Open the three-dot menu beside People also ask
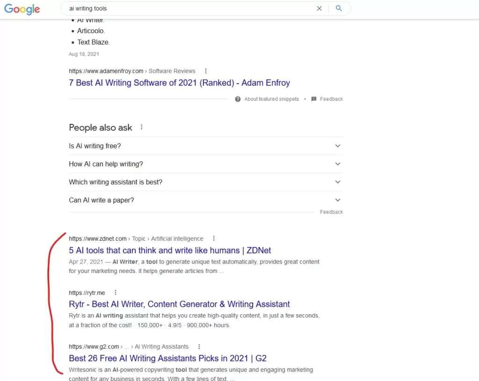This screenshot has width=479, height=381. (x=141, y=127)
